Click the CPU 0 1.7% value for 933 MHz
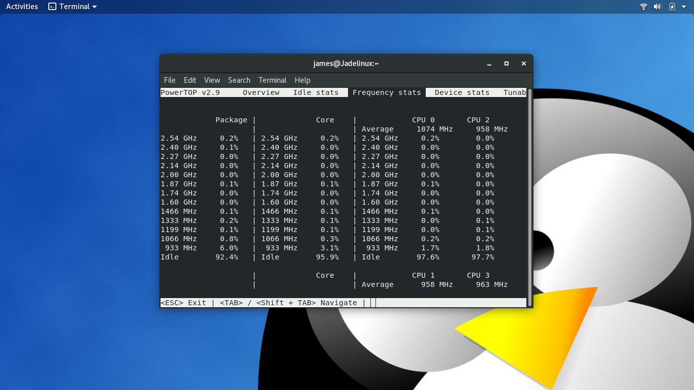Viewport: 694px width, 390px height. tap(430, 248)
